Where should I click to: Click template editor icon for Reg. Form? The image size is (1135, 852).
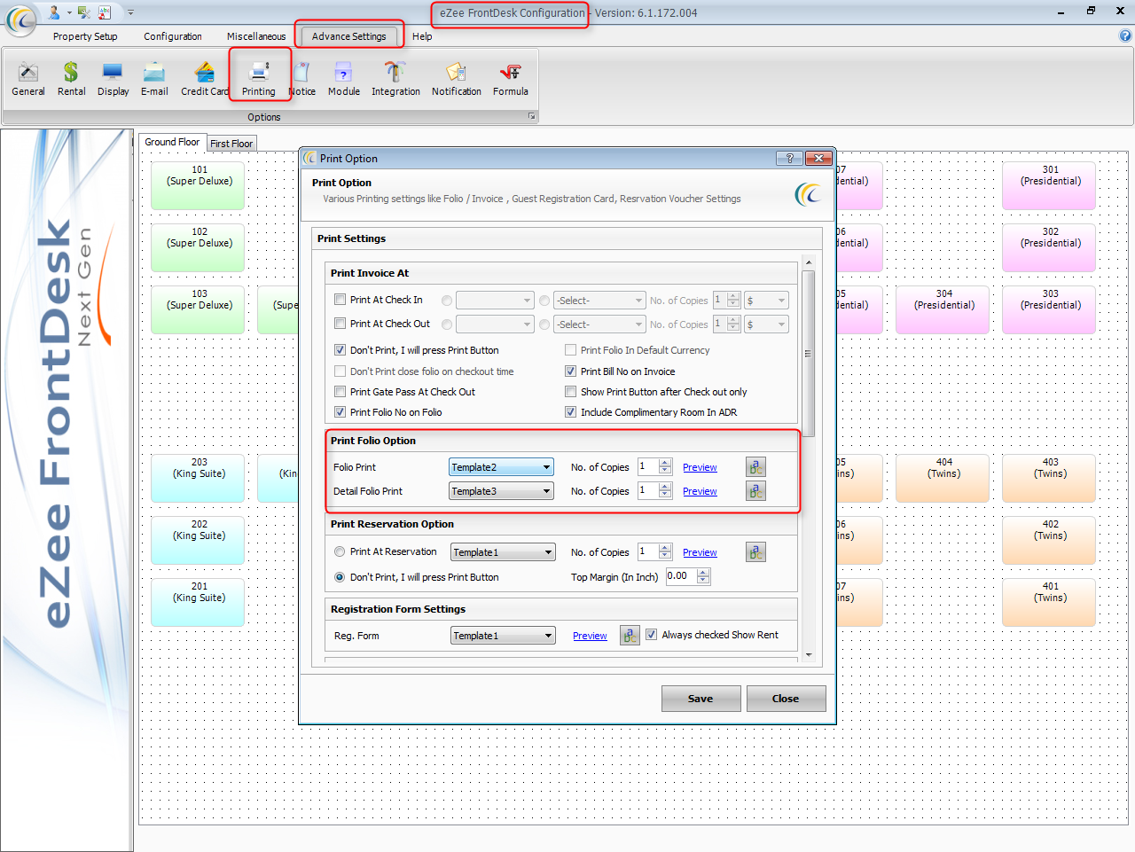[630, 636]
